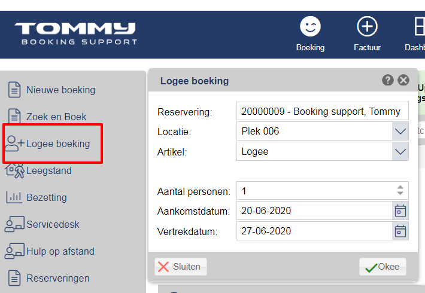Expand the Locatie dropdown
The width and height of the screenshot is (425, 293).
[400, 132]
